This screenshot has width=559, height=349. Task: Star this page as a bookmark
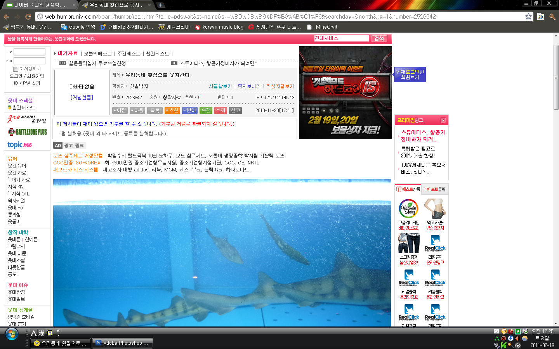tap(528, 16)
